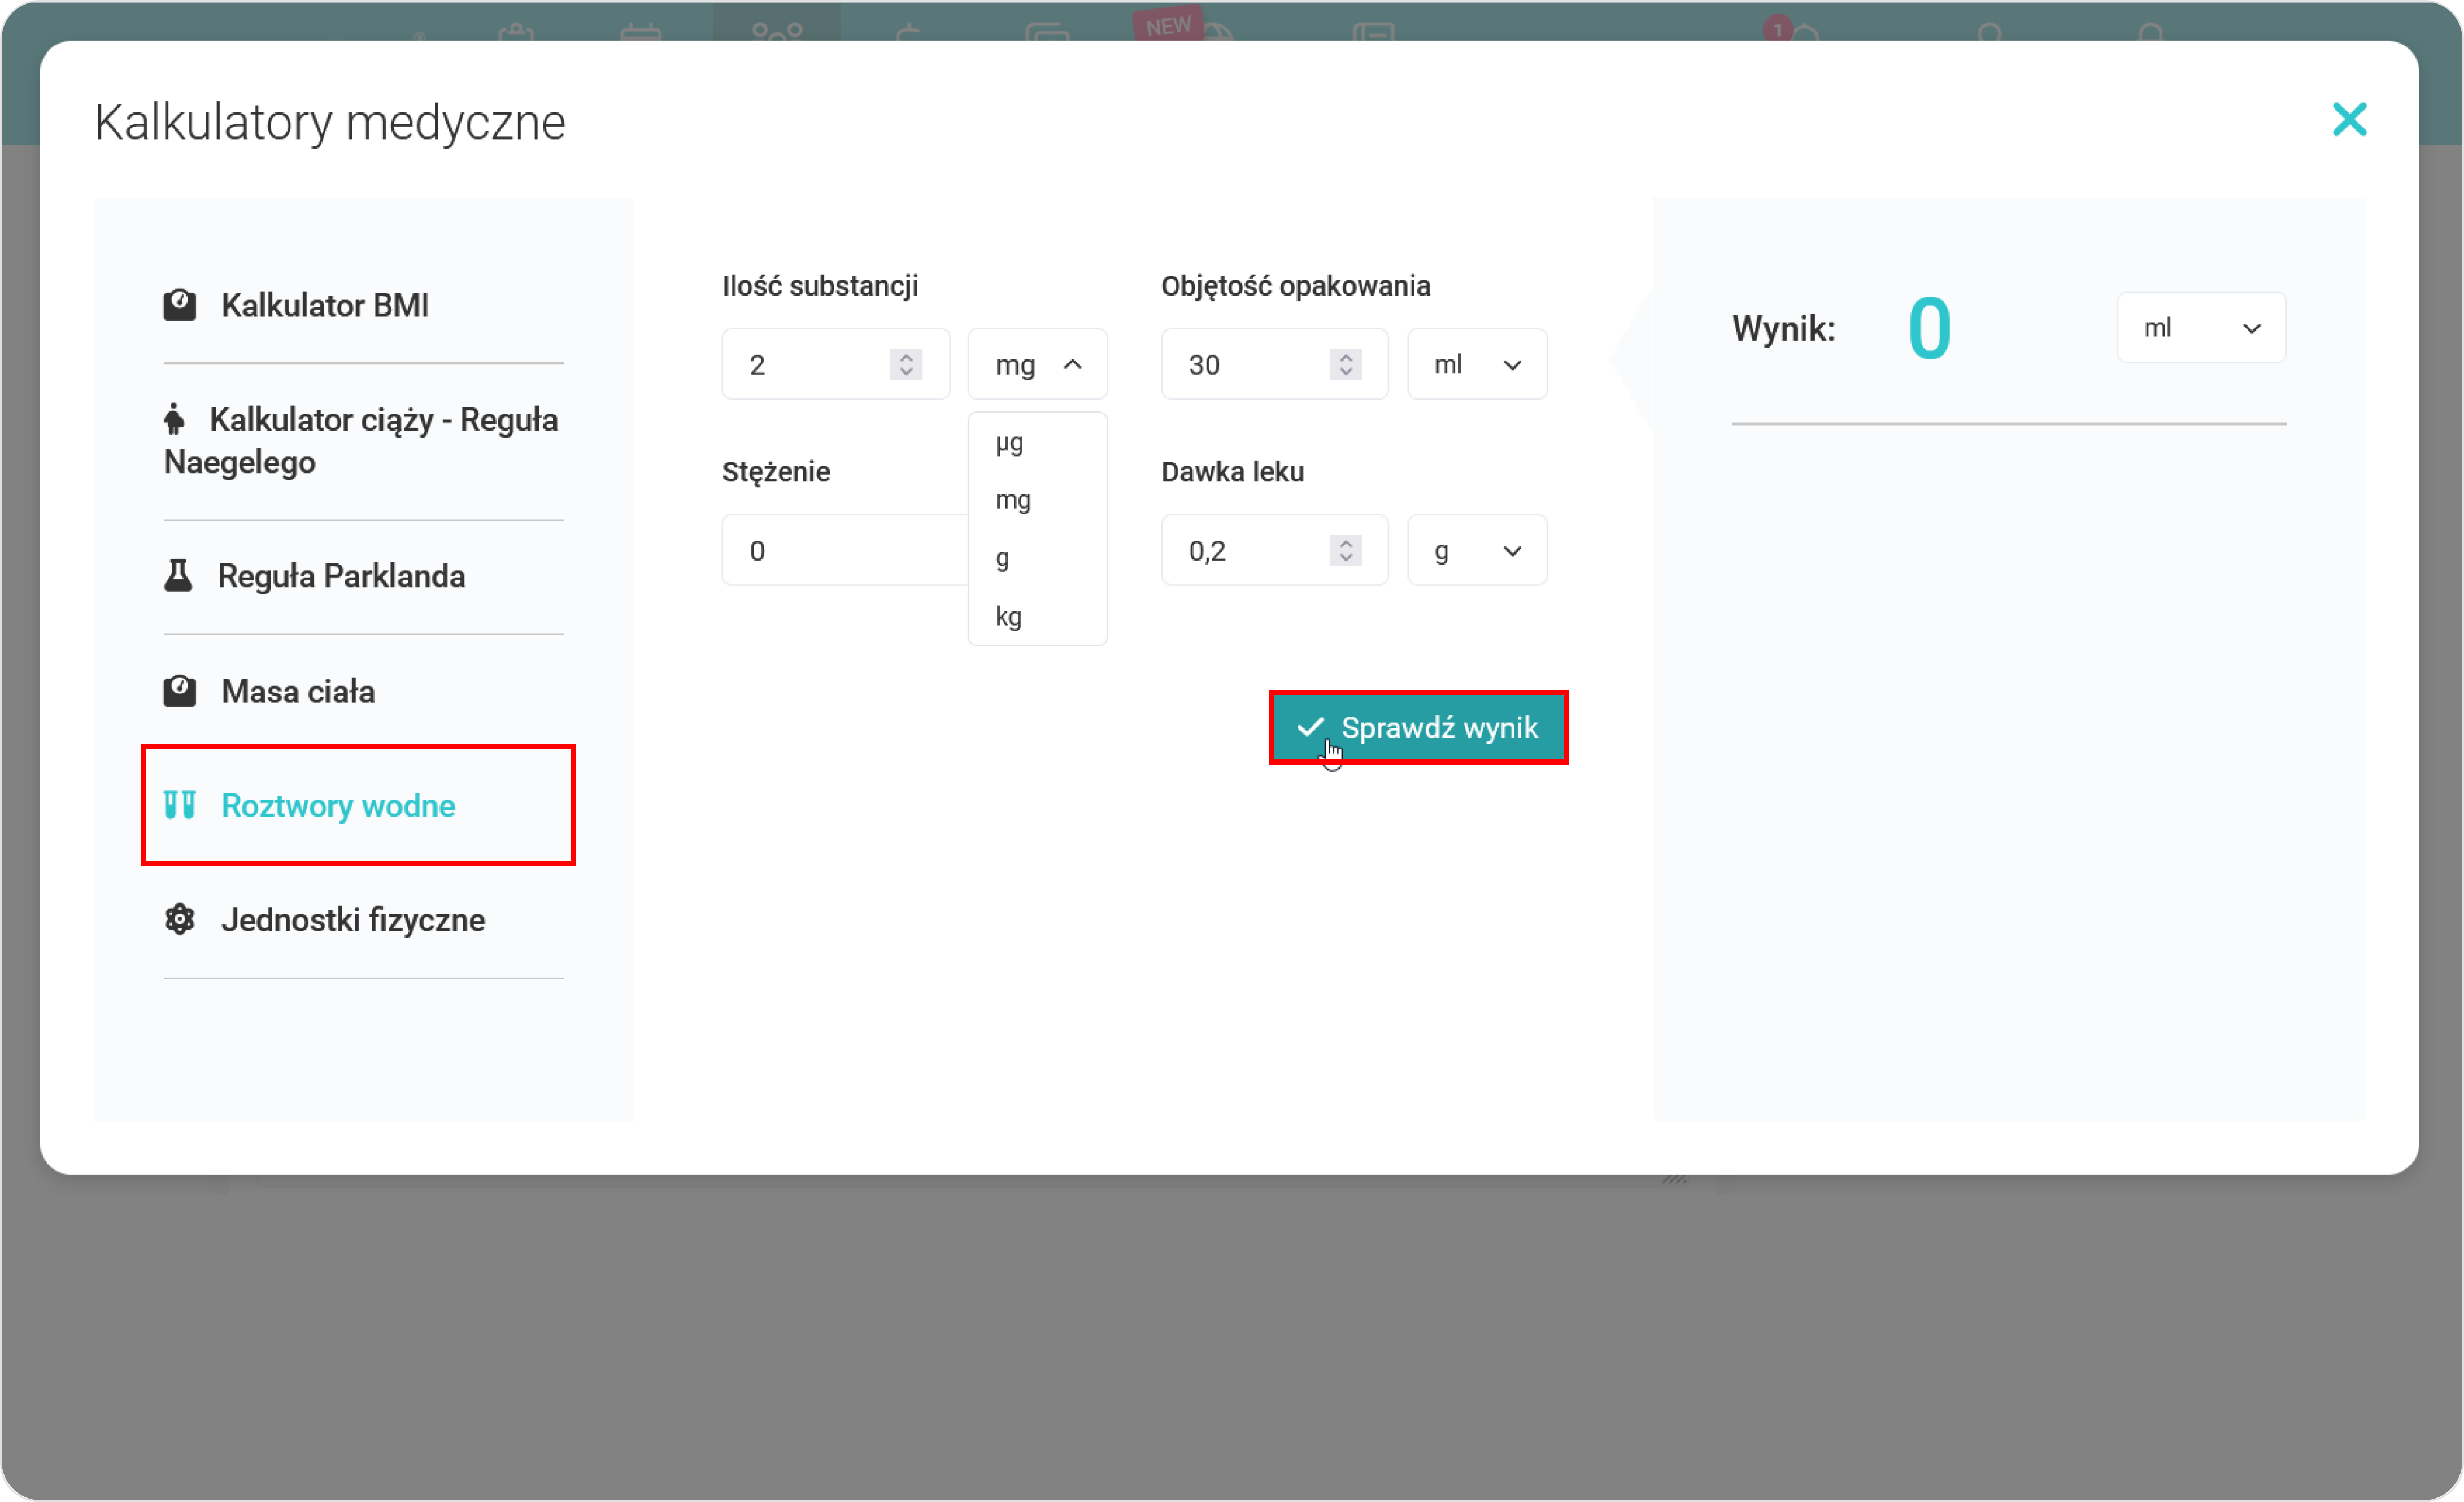The image size is (2464, 1502).
Task: Click the Ilość substancji stepper arrows
Action: click(x=906, y=364)
